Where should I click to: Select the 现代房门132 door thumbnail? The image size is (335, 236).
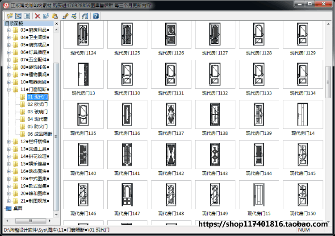pyautogui.click(x=215, y=74)
